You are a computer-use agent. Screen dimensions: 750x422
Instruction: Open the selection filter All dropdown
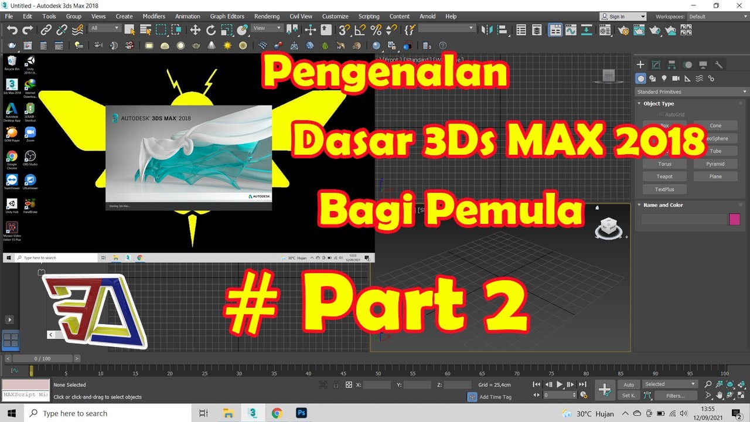(x=105, y=28)
